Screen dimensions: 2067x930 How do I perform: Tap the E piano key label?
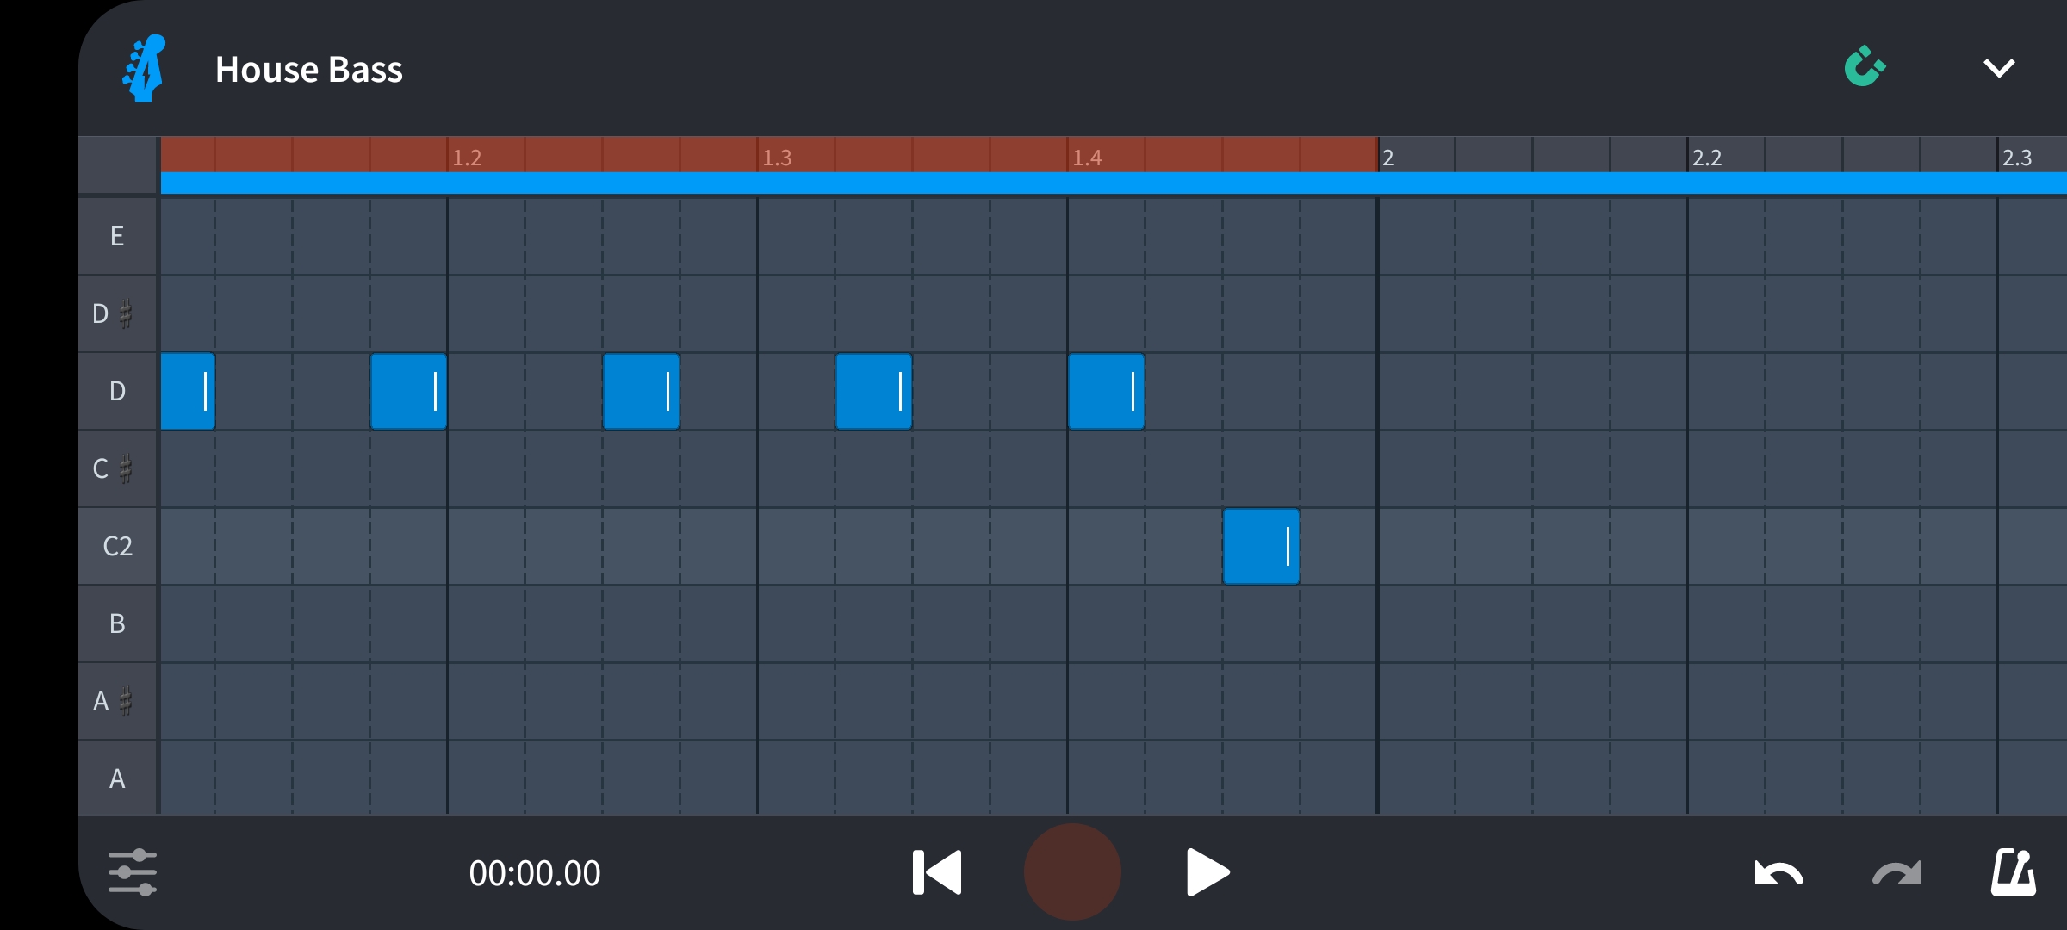[118, 236]
